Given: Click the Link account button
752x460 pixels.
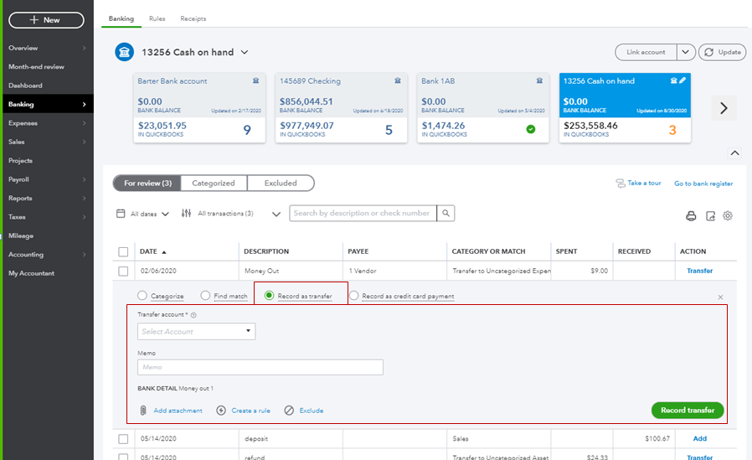Looking at the screenshot, I should pyautogui.click(x=646, y=52).
